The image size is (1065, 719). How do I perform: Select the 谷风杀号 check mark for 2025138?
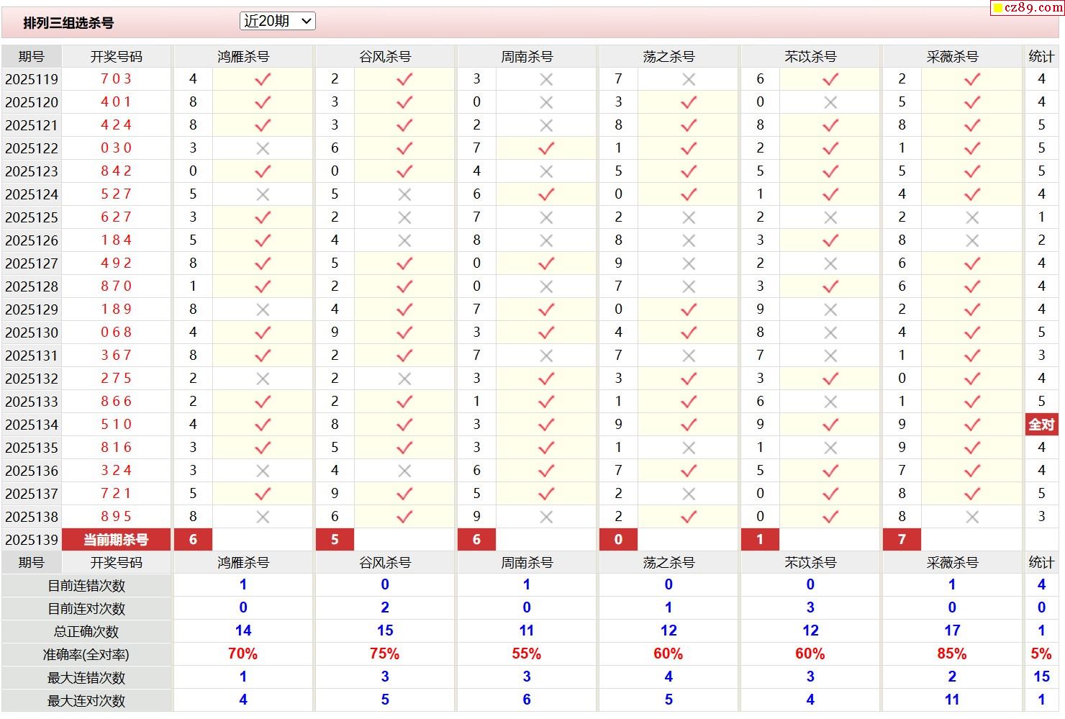404,517
